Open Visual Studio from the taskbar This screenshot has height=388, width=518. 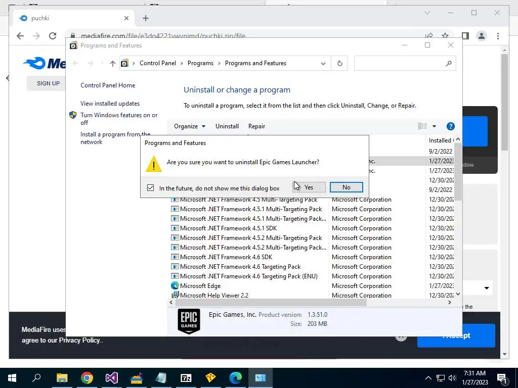(112, 378)
